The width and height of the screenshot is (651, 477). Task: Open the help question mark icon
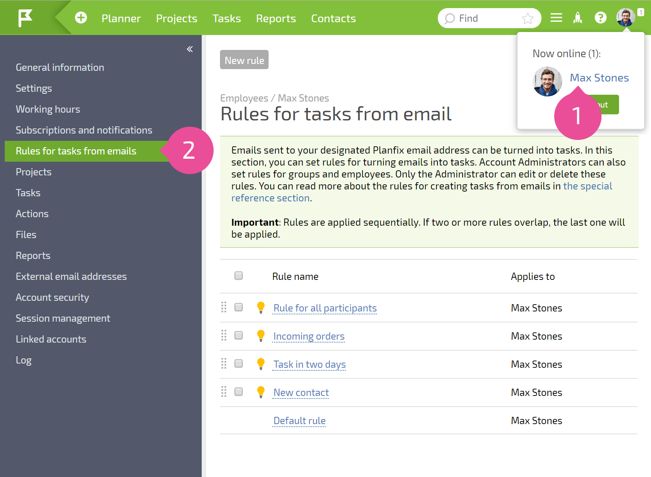[x=601, y=18]
